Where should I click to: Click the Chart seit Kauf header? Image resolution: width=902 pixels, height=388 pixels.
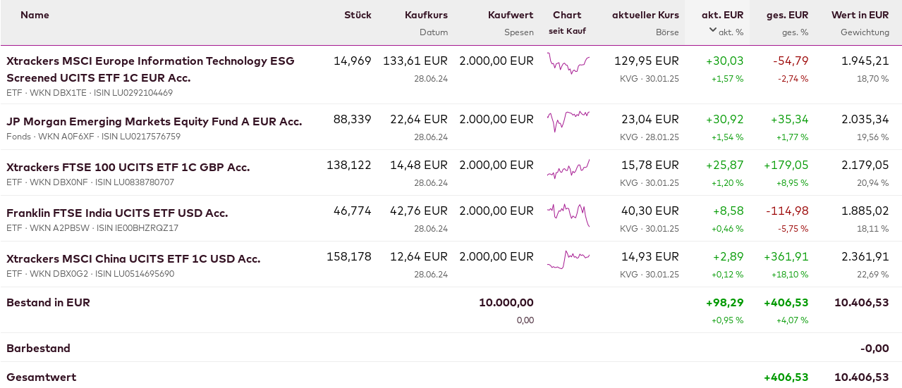(x=567, y=22)
